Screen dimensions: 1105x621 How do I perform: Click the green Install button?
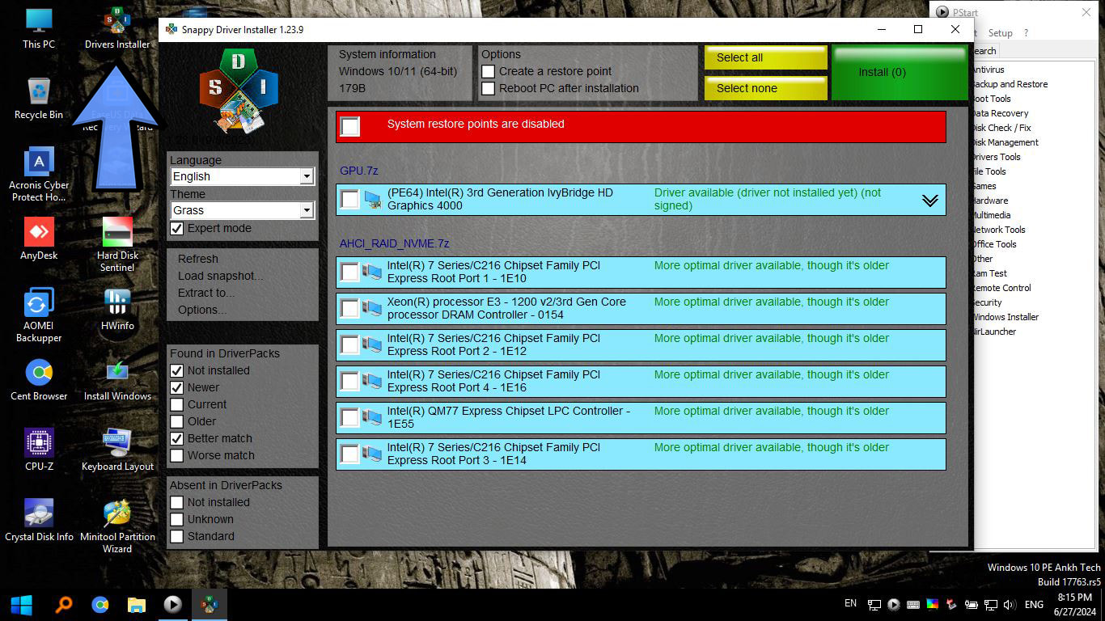(x=898, y=72)
